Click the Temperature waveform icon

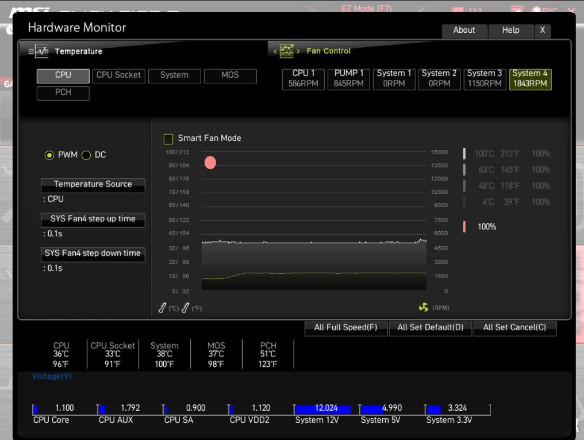pos(42,51)
